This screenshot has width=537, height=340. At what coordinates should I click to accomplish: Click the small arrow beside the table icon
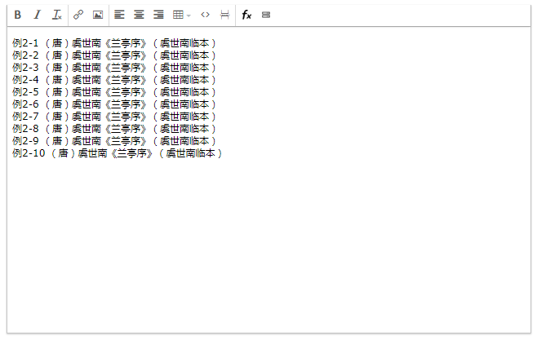coord(189,15)
